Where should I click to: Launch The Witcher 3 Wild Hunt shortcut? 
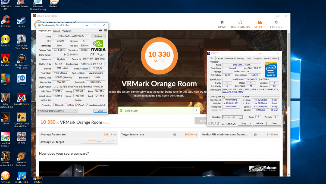coord(22,62)
